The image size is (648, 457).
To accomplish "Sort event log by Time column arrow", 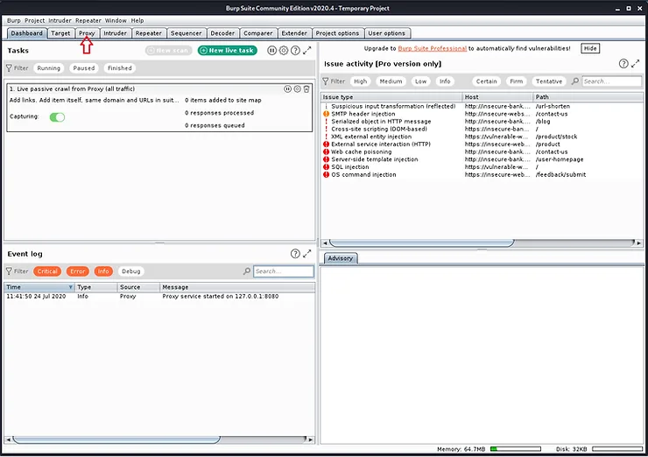I will (71, 287).
